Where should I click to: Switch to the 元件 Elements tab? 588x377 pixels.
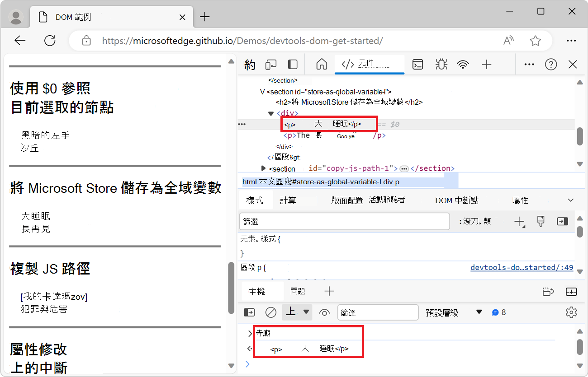[x=370, y=65]
